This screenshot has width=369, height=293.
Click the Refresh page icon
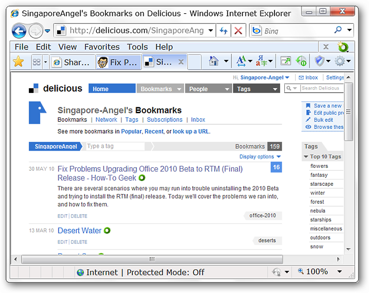point(223,31)
